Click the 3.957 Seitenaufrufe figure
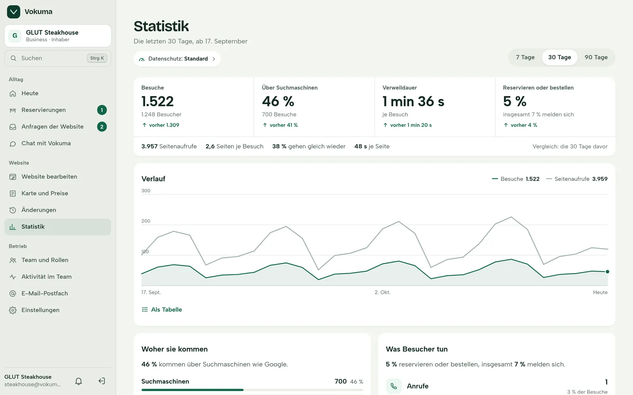This screenshot has height=395, width=633. click(169, 147)
